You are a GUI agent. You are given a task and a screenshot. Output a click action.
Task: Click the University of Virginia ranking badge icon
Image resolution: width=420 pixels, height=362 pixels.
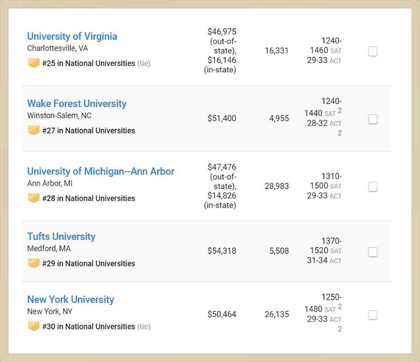pyautogui.click(x=34, y=63)
